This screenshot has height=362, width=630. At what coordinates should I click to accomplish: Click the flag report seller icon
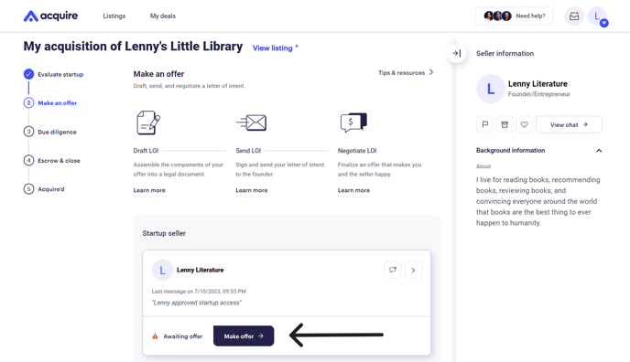[x=485, y=124]
